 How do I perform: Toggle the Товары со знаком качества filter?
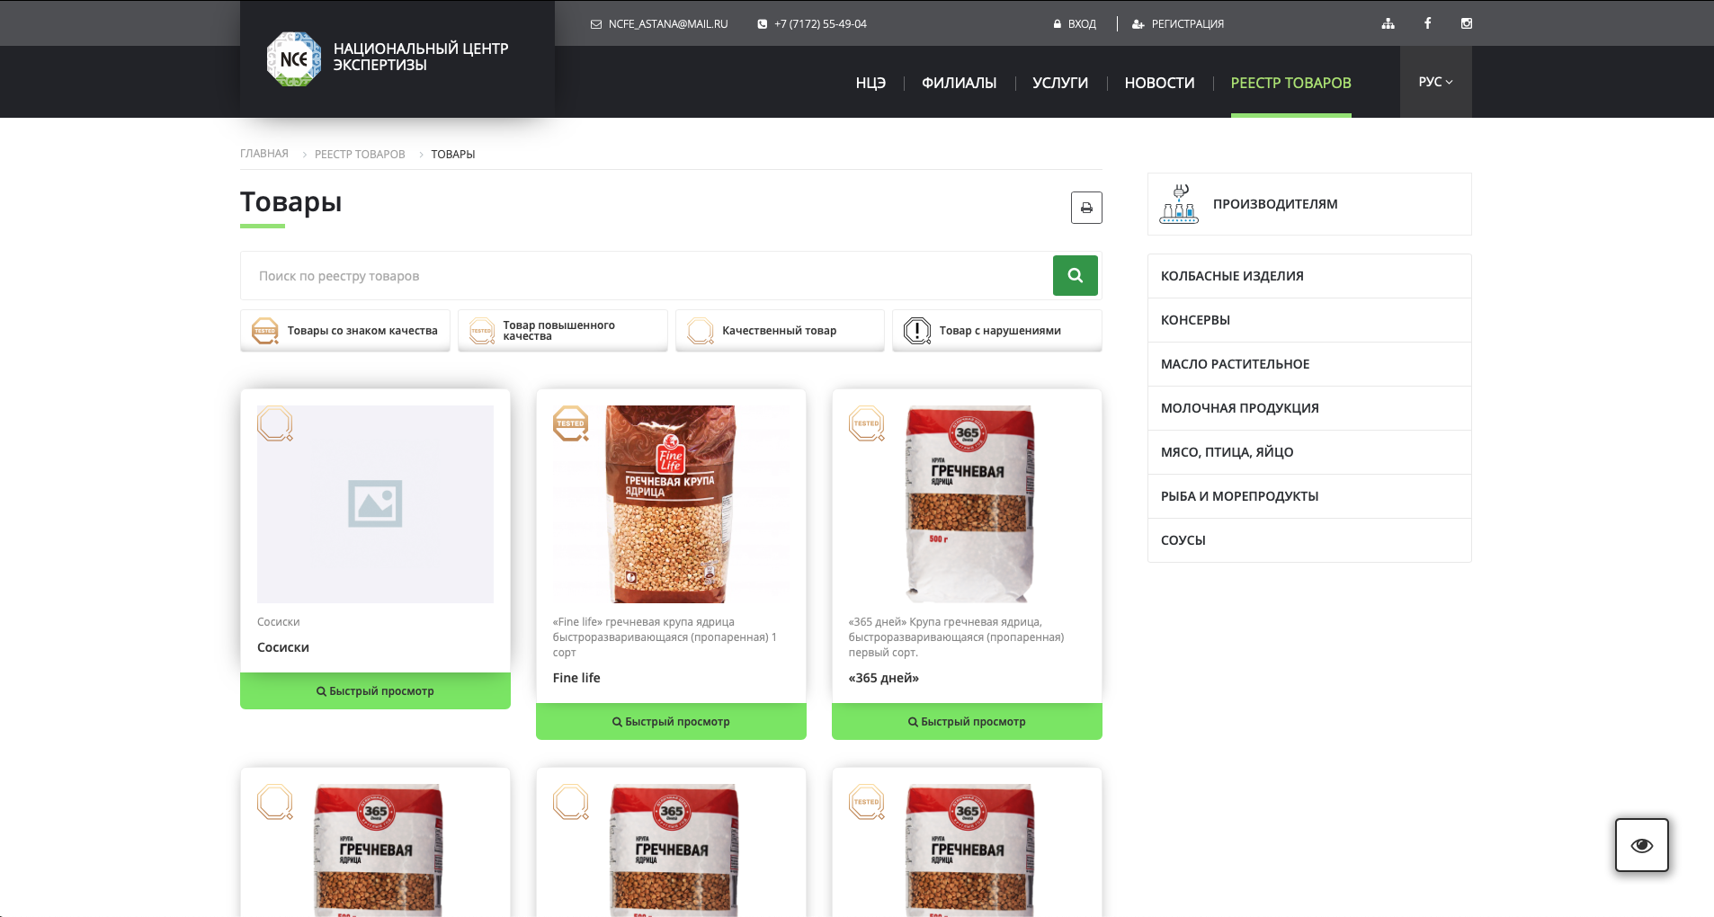(345, 331)
